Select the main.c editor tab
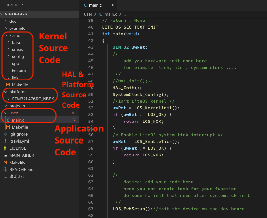This screenshot has width=267, height=218. (98, 5)
